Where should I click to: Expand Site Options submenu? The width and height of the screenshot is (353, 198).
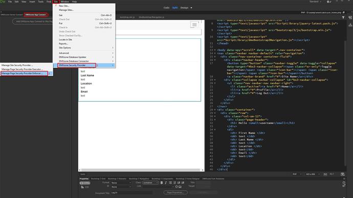click(84, 47)
